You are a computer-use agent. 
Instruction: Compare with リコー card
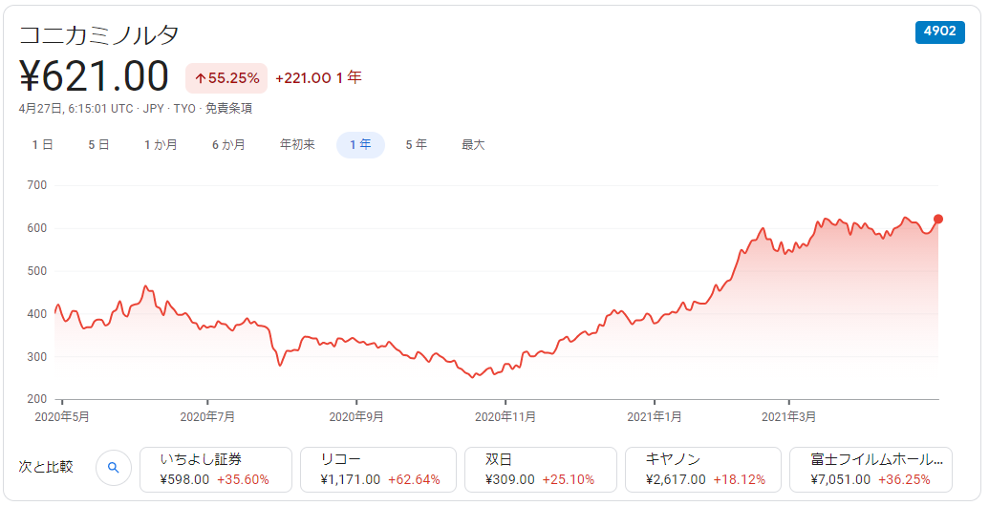pyautogui.click(x=378, y=470)
